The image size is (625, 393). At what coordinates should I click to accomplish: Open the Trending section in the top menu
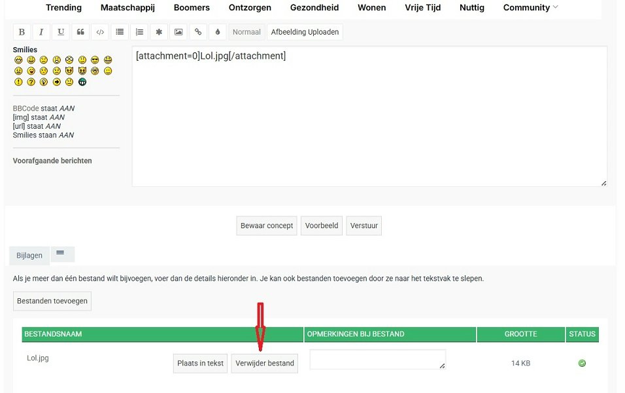click(x=63, y=8)
